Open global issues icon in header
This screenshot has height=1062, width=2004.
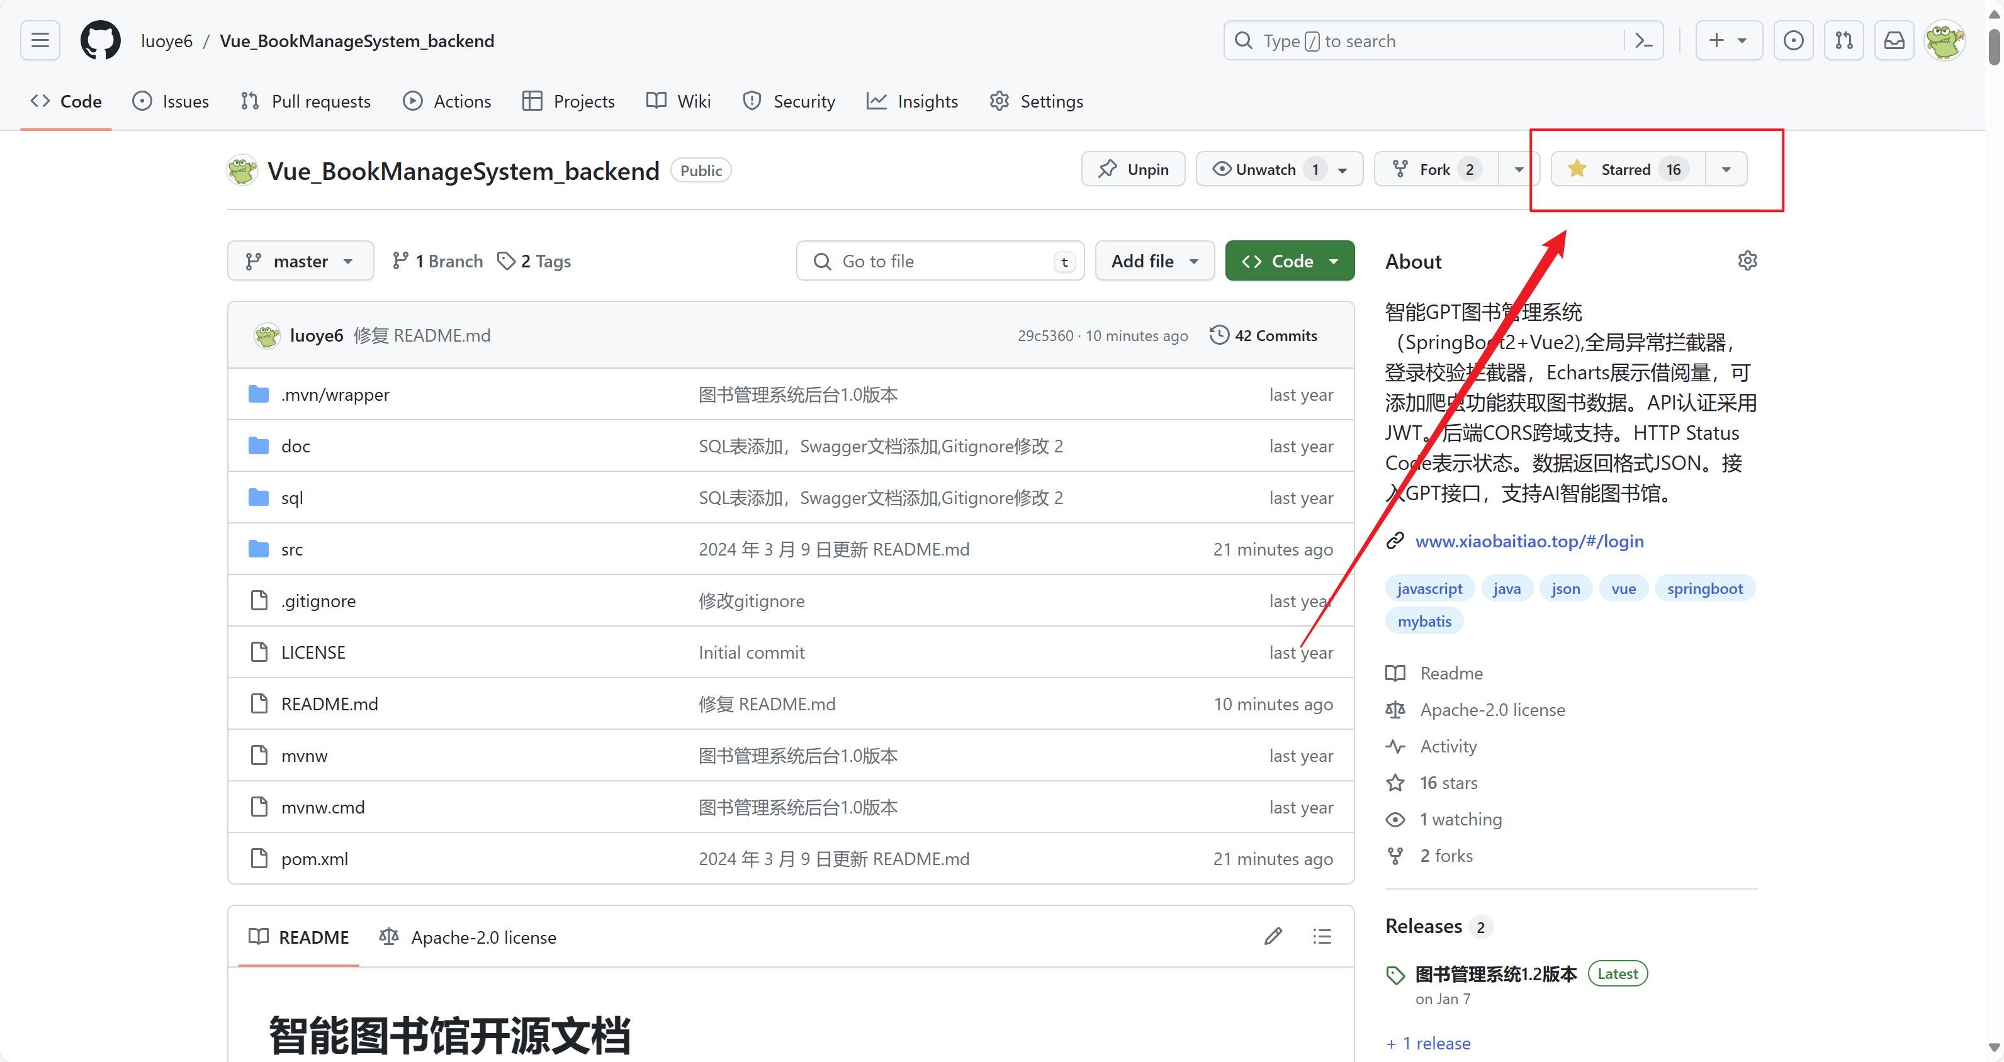pyautogui.click(x=1793, y=40)
